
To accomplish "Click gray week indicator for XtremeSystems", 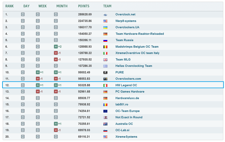I will pos(38,136).
